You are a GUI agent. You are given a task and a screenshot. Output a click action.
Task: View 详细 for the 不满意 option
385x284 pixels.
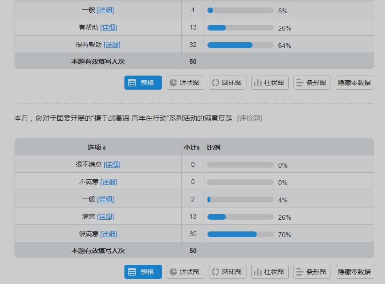109,182
